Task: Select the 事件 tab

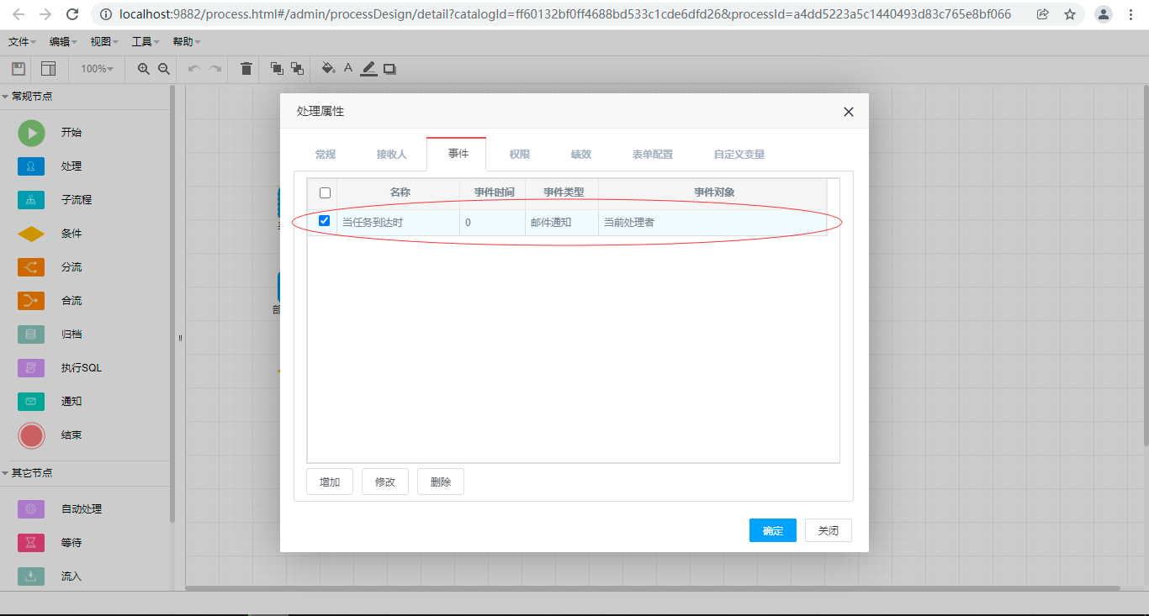Action: [458, 154]
